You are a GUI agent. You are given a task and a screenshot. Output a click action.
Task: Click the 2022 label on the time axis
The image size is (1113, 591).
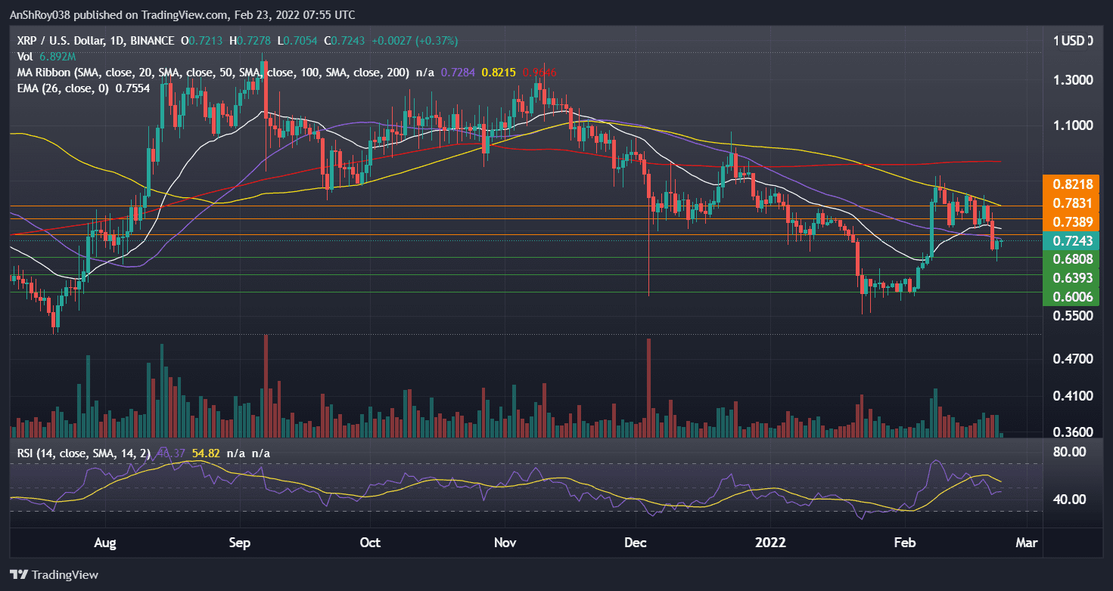(769, 543)
